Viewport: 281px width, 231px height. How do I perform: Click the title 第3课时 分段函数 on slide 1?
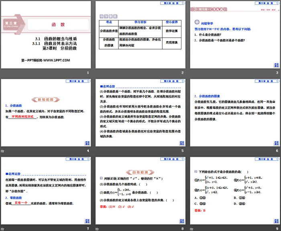pos(59,48)
